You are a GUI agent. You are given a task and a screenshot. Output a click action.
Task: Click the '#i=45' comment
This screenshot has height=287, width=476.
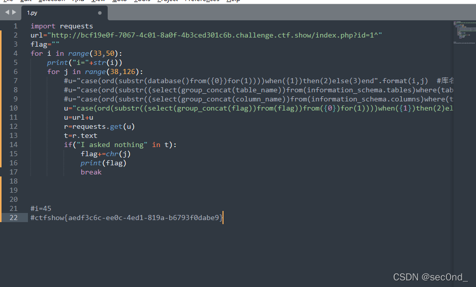tap(41, 208)
